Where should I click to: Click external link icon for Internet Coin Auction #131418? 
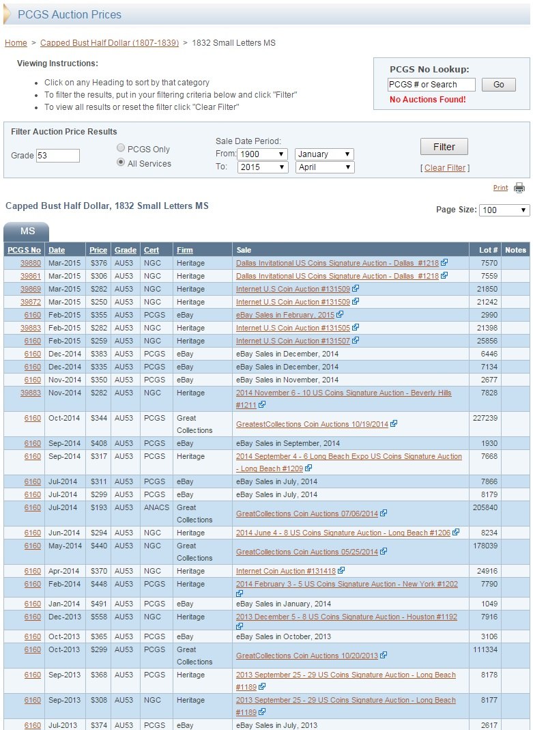pyautogui.click(x=341, y=570)
